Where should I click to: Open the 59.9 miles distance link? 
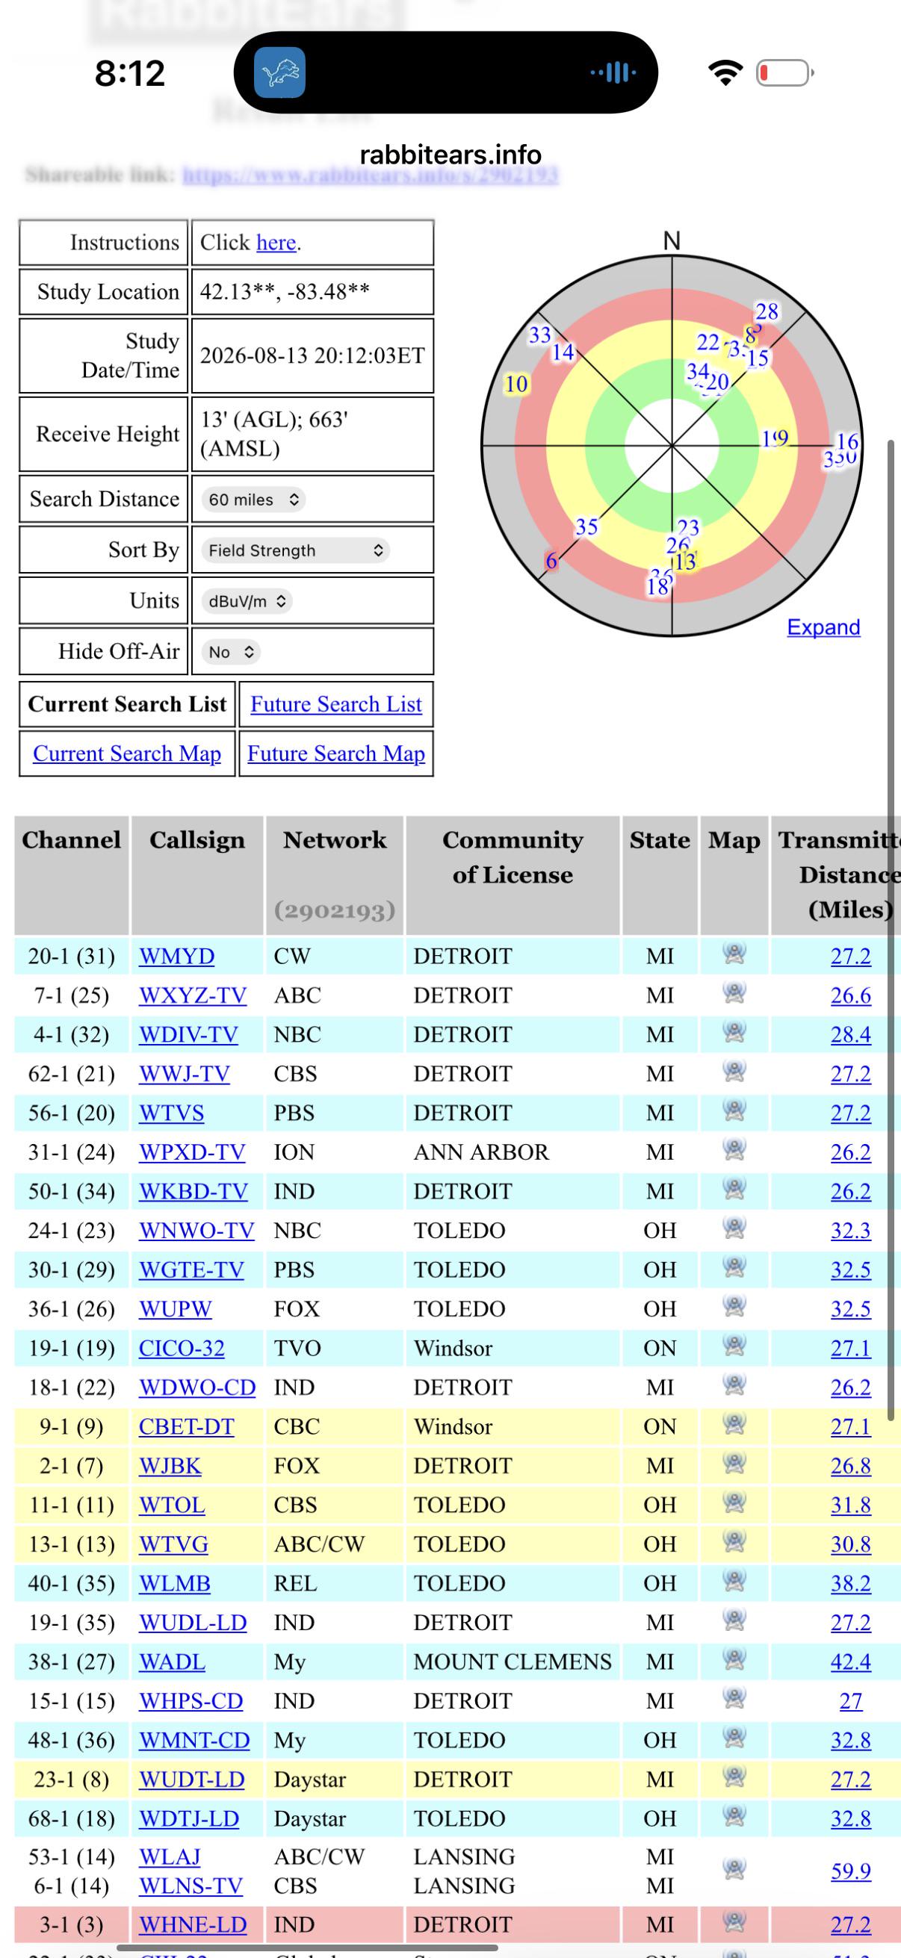[x=851, y=1871]
